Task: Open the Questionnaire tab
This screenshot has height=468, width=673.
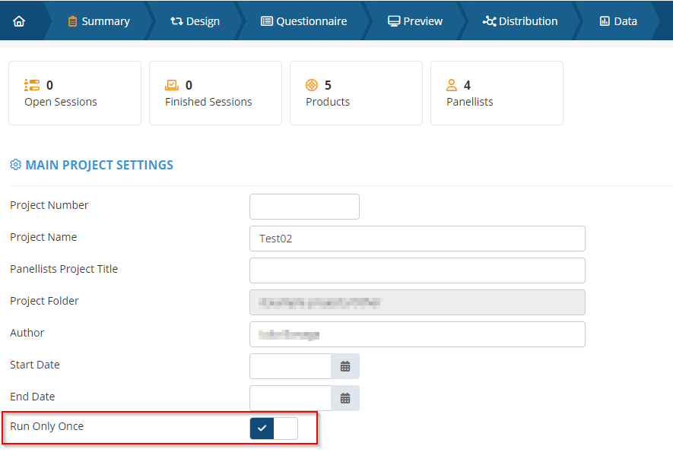Action: (303, 21)
